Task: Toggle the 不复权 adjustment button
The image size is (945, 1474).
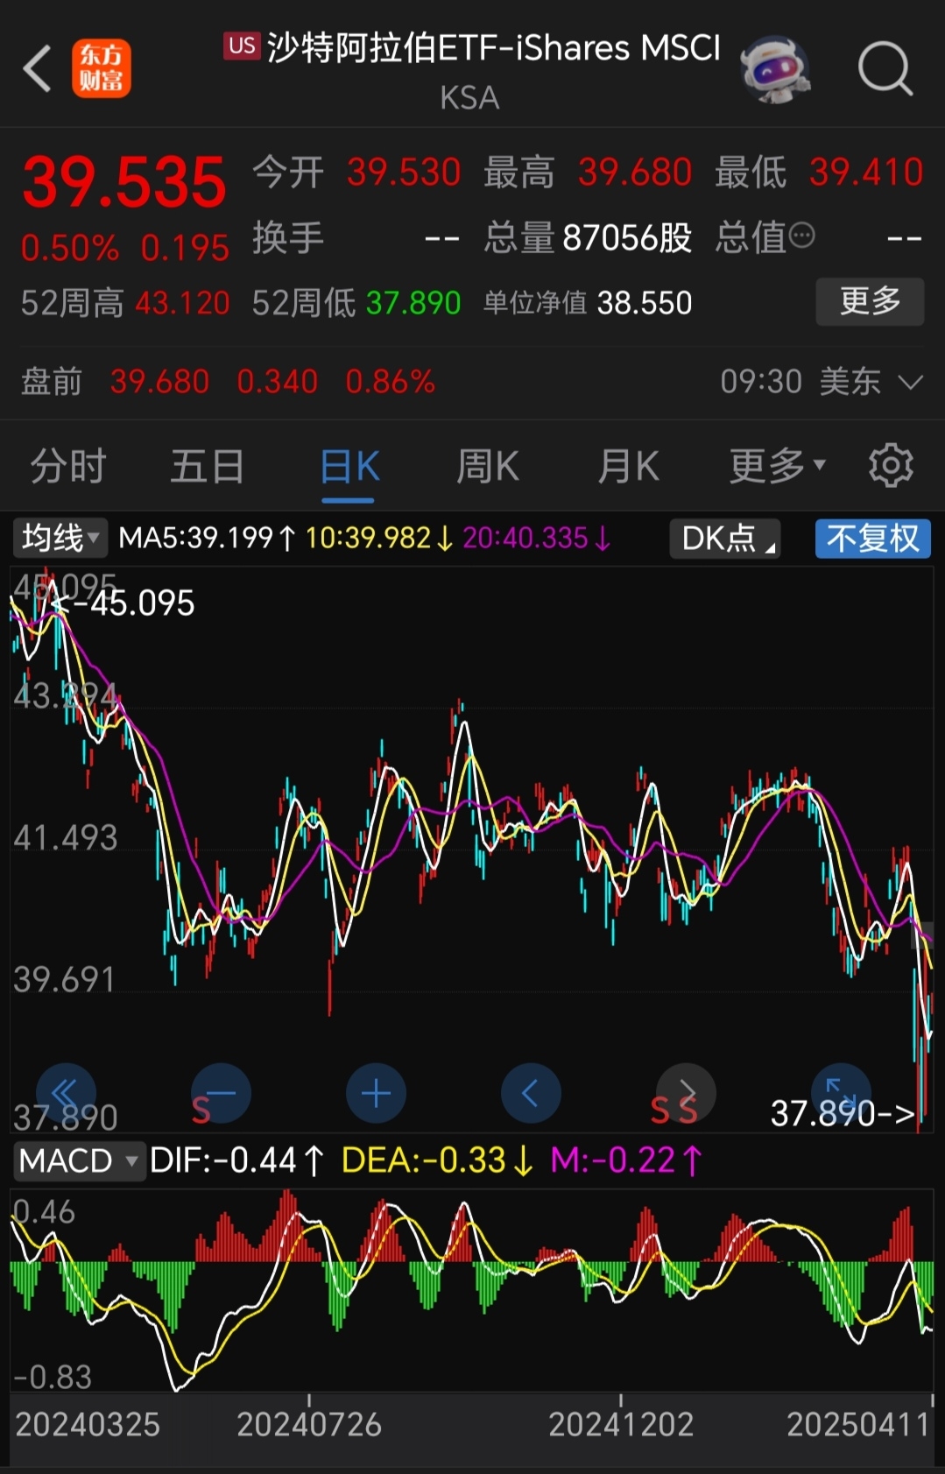Action: [x=872, y=538]
